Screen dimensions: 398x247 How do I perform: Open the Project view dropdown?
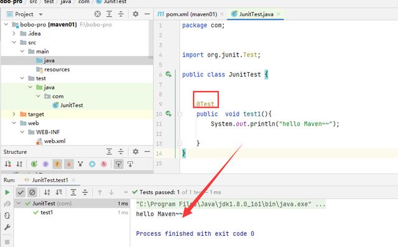[40, 14]
